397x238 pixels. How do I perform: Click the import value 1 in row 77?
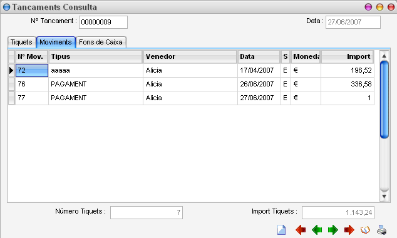point(348,98)
